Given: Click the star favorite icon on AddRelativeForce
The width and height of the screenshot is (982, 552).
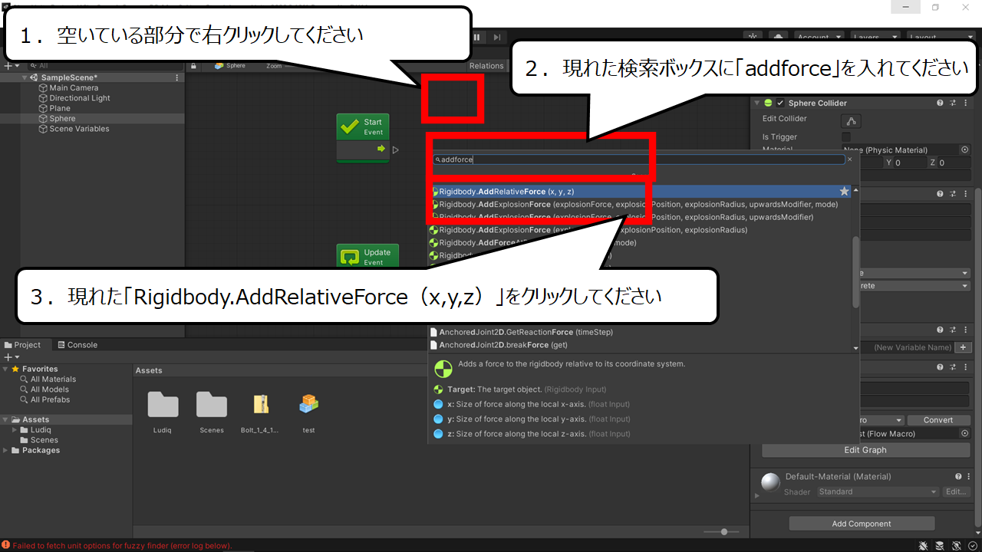Looking at the screenshot, I should click(845, 192).
